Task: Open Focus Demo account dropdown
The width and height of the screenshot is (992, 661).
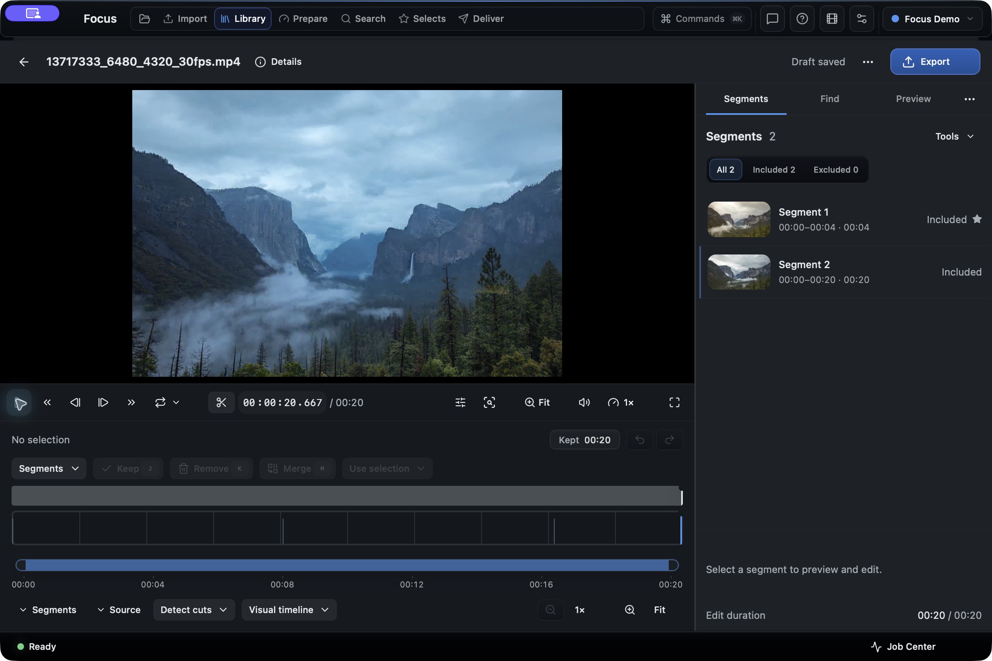Action: [932, 19]
